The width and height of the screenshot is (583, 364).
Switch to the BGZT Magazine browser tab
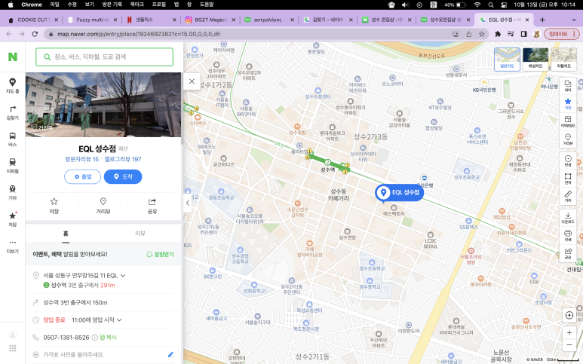pos(211,20)
